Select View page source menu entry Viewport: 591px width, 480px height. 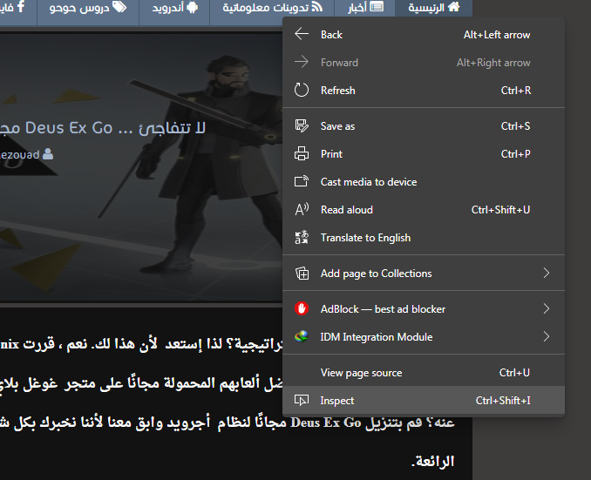[361, 373]
